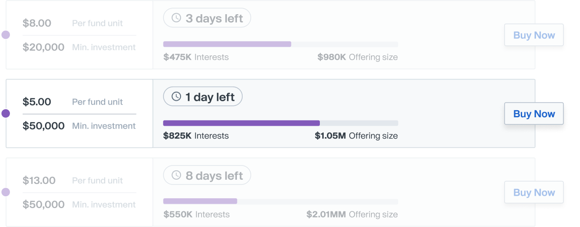Viewport: 580px width, 227px height.
Task: Click the clock icon beside 8 days left
Action: (x=176, y=175)
